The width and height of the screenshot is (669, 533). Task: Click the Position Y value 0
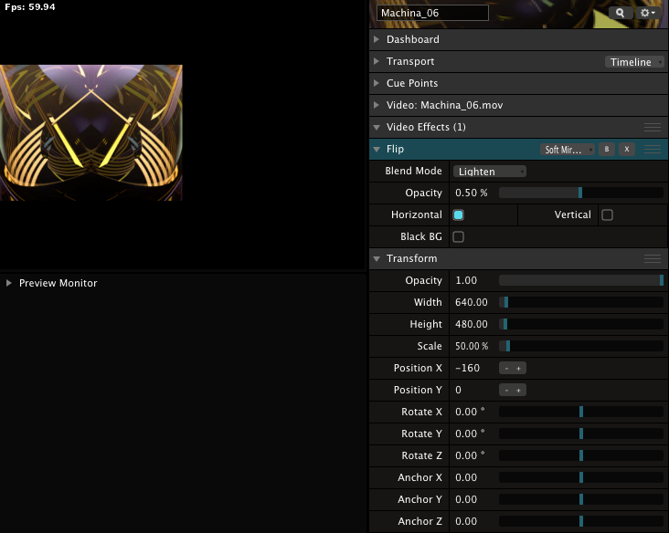coord(458,390)
